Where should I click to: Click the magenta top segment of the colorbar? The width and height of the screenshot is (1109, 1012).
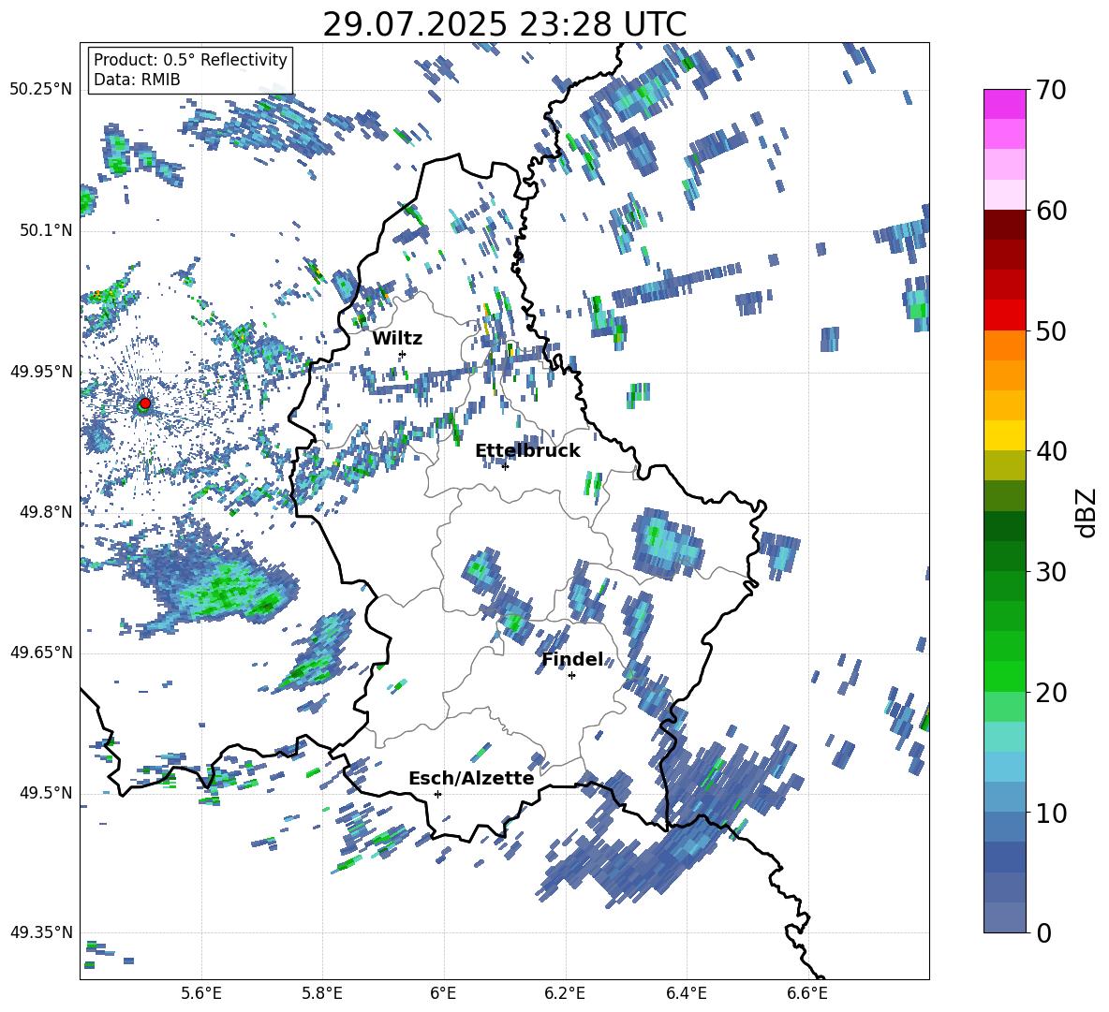point(1004,104)
